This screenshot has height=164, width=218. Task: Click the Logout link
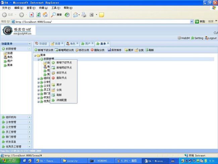point(211,38)
